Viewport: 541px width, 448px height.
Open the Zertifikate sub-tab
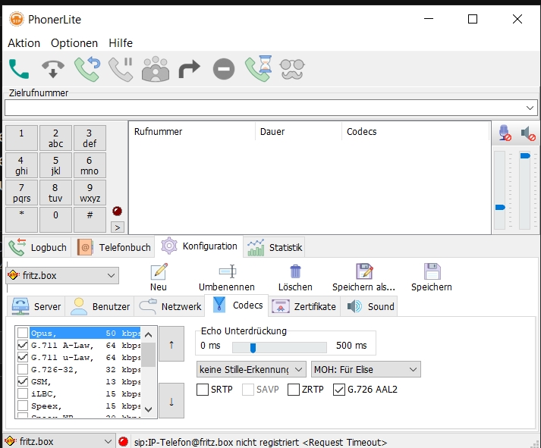pyautogui.click(x=304, y=306)
